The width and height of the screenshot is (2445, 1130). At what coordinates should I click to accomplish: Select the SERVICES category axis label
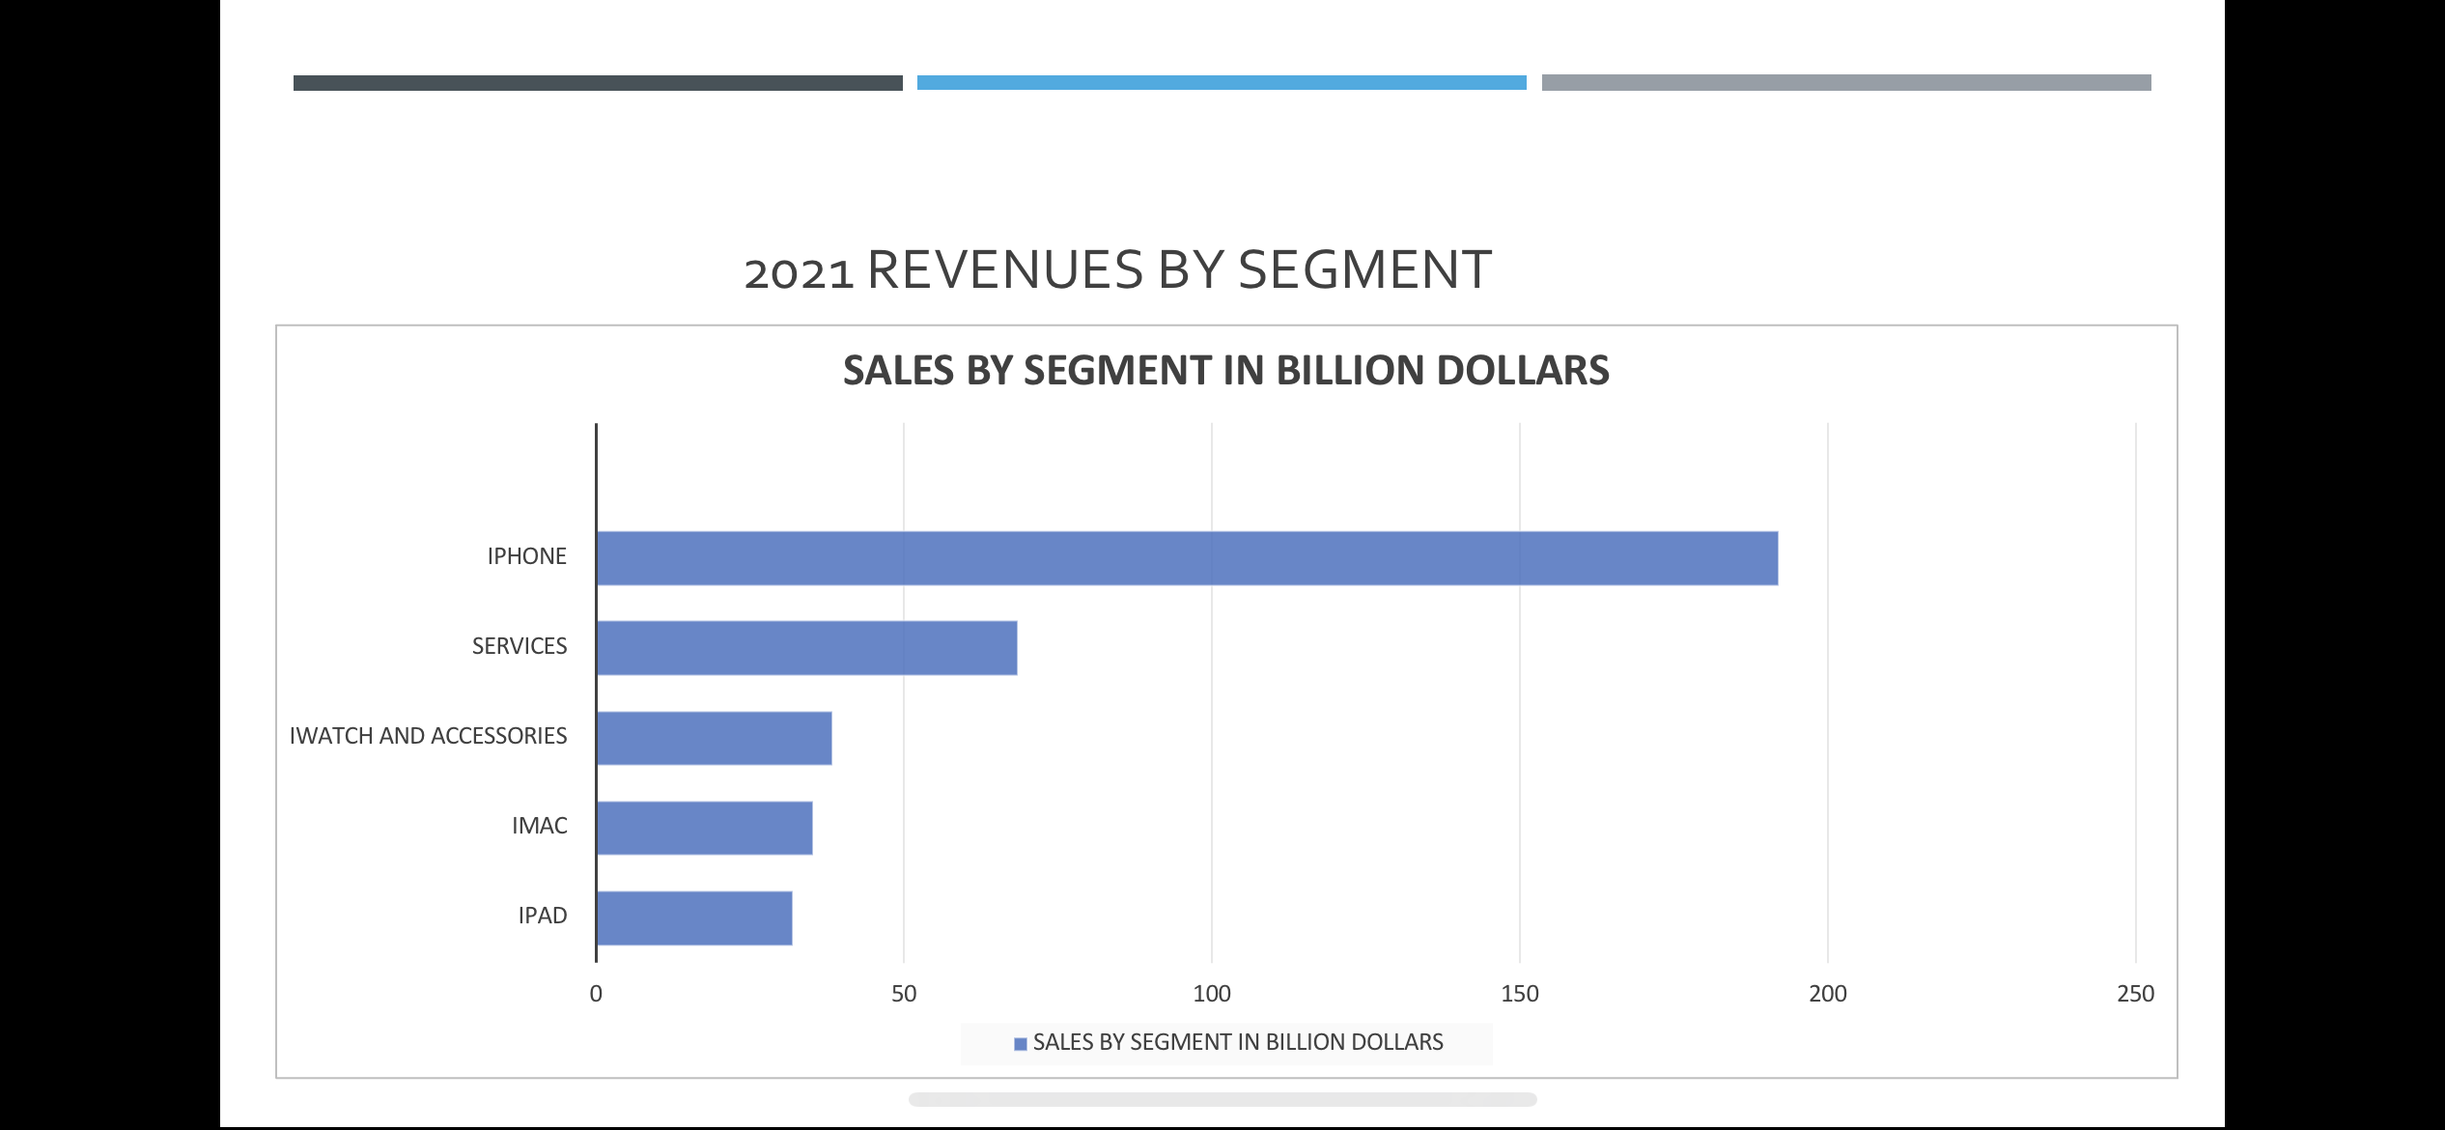[519, 646]
